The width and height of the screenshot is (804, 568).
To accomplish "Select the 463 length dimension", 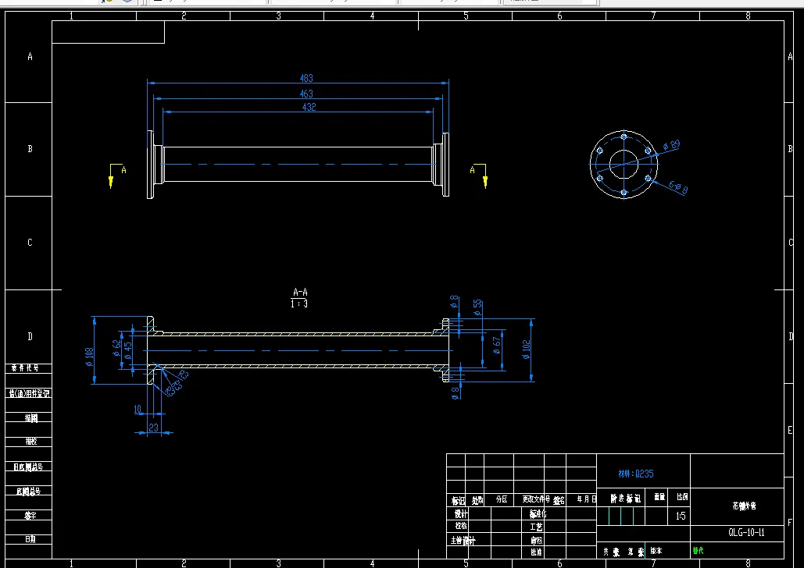I will (306, 94).
